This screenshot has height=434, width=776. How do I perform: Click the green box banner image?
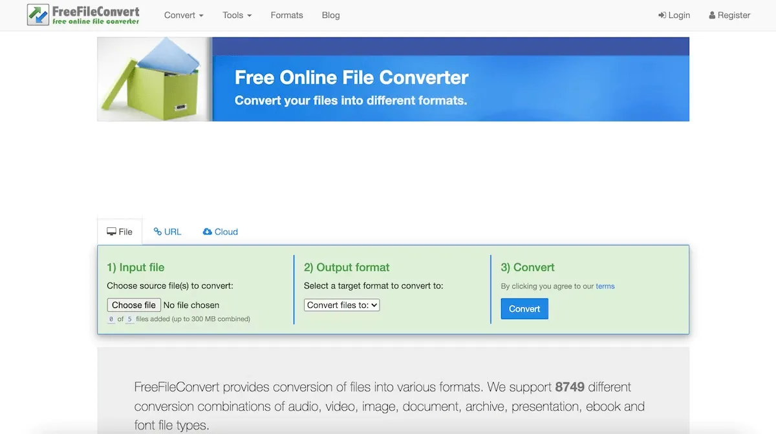click(155, 79)
